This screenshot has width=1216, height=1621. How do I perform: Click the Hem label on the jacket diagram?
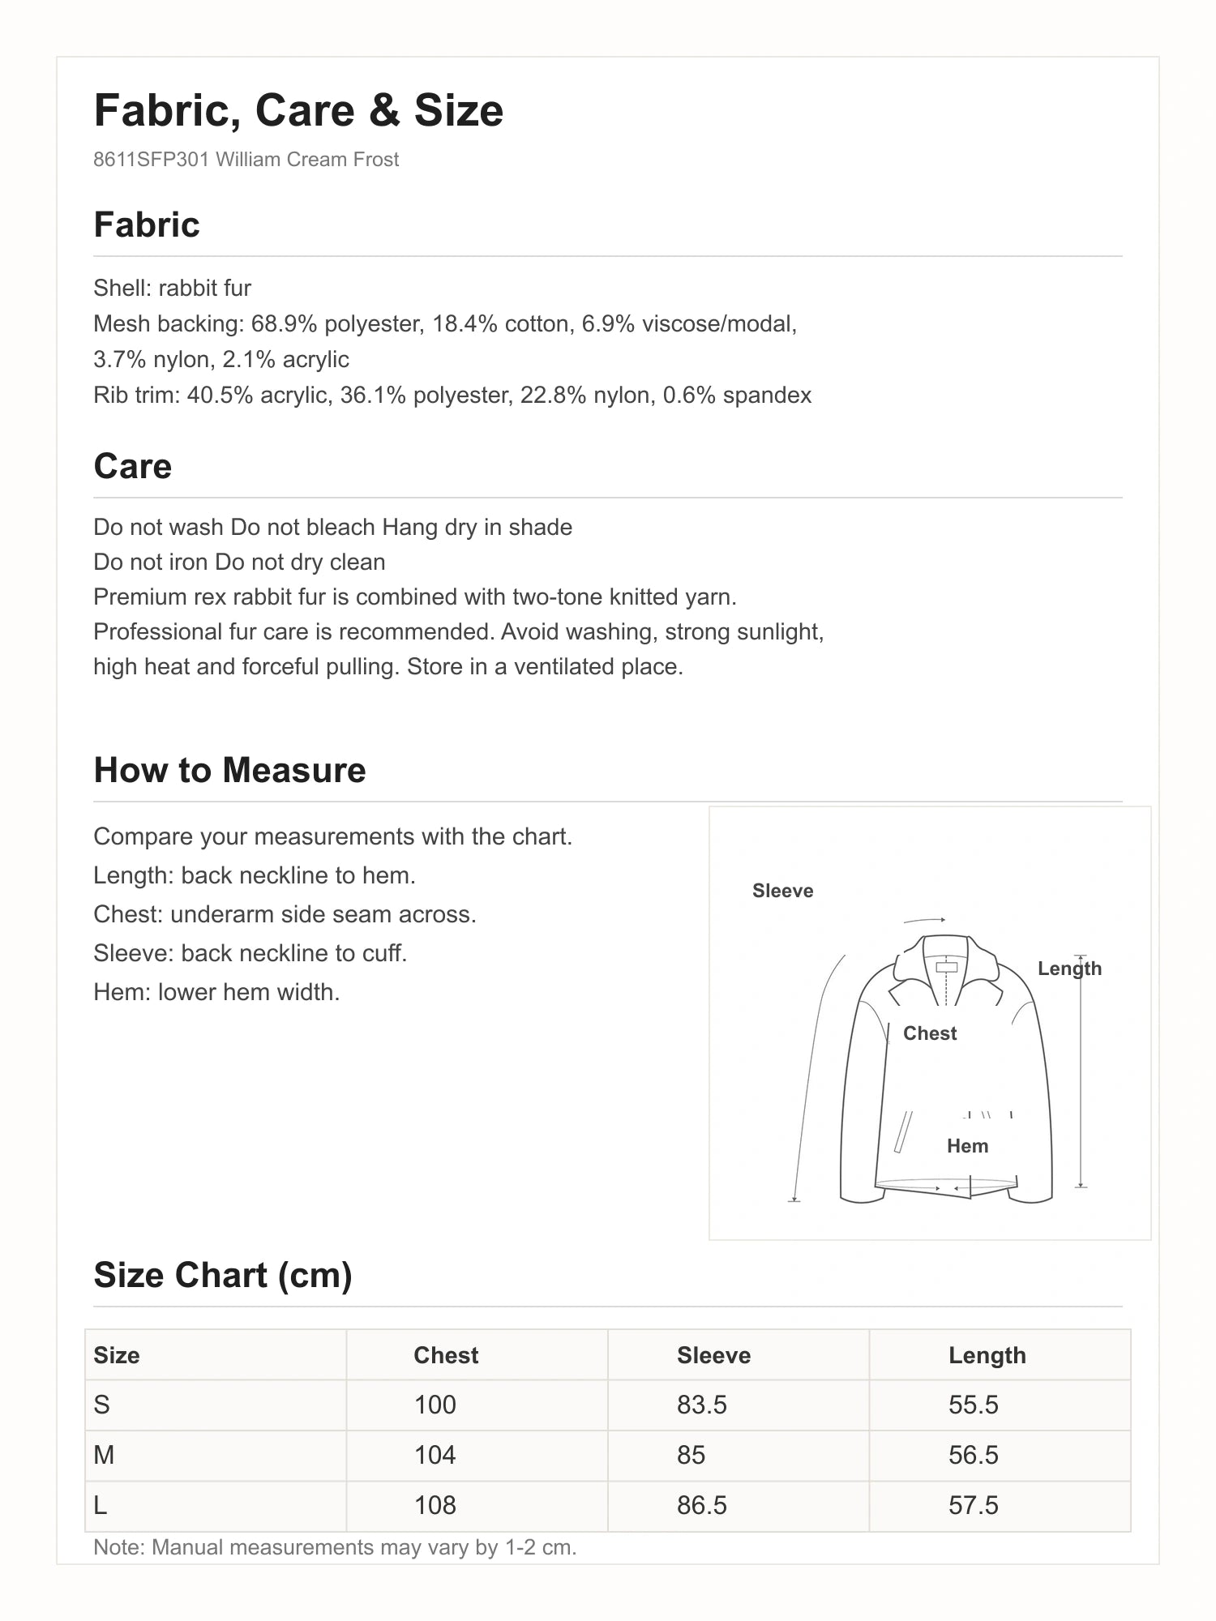coord(967,1146)
